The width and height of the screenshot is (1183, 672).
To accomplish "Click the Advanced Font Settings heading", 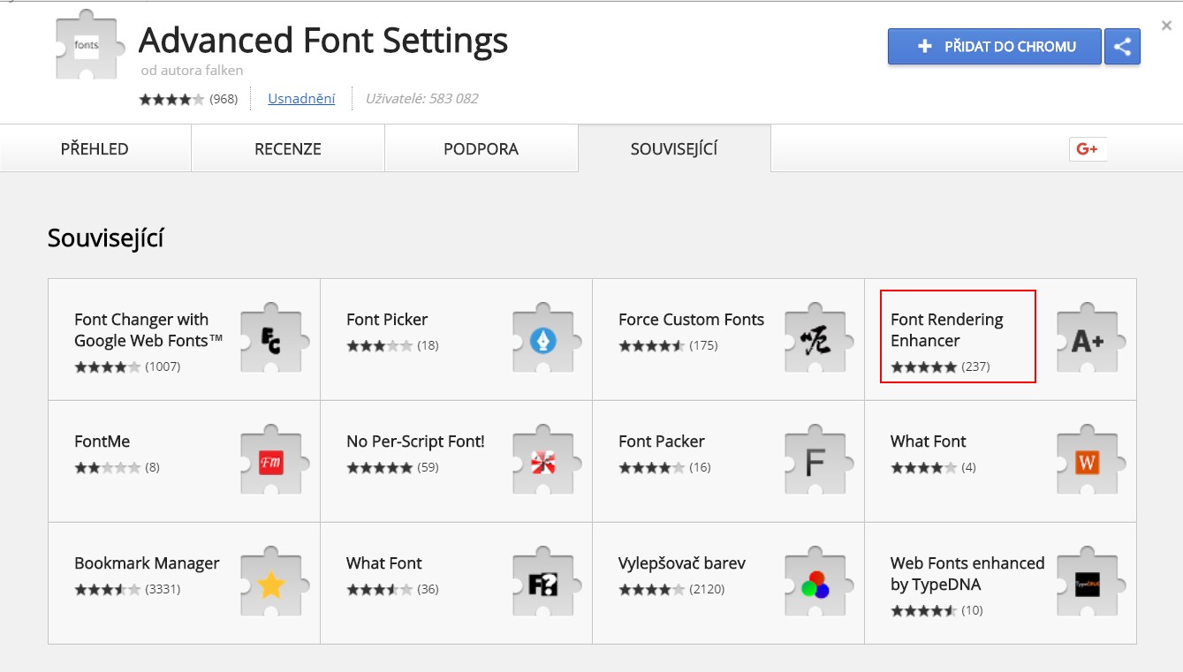I will click(x=323, y=41).
